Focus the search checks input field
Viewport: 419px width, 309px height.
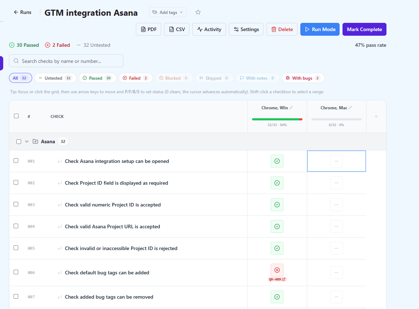point(66,61)
